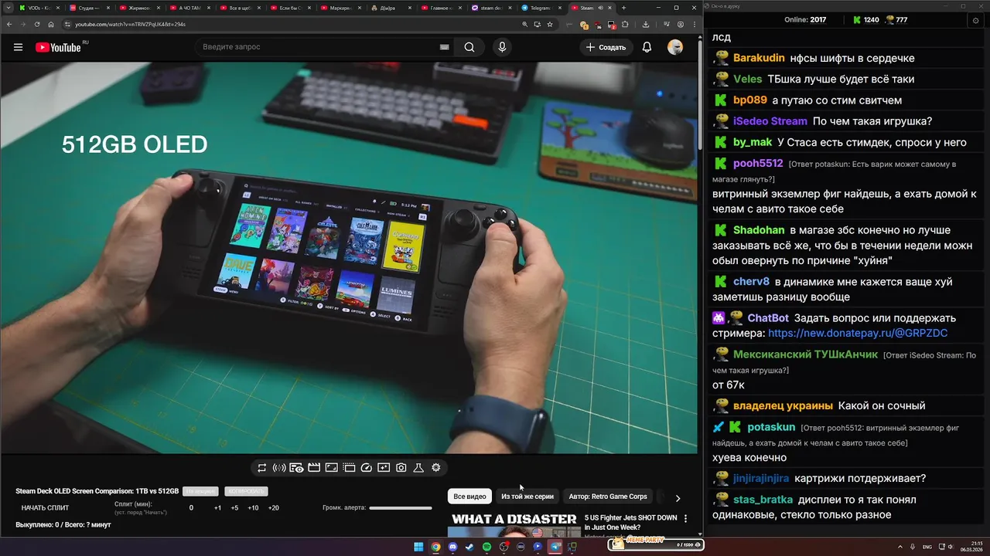The image size is (990, 556).
Task: Open Spotify from the taskbar
Action: click(486, 547)
